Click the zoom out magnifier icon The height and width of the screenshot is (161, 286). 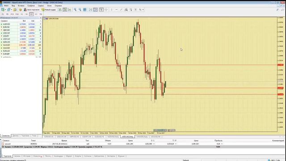click(80, 9)
